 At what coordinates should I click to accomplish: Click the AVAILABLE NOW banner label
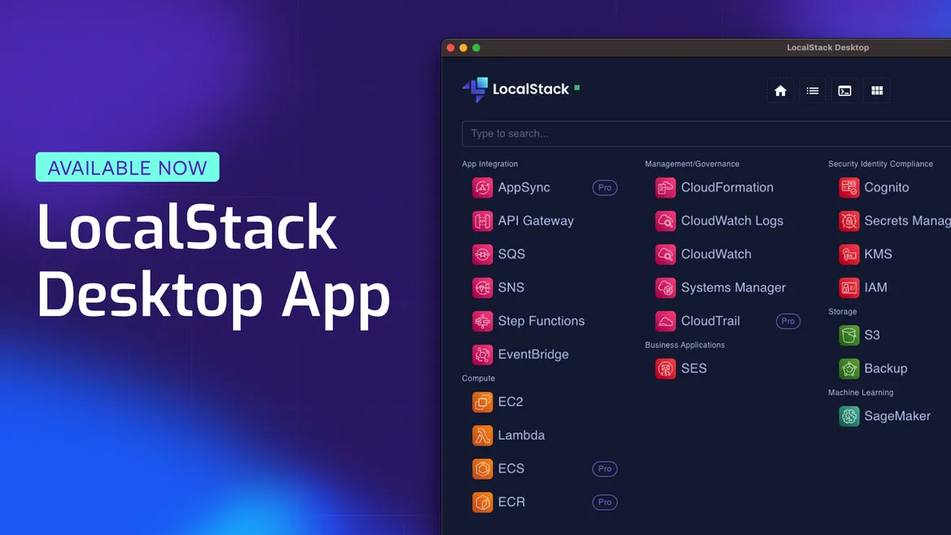coord(128,168)
